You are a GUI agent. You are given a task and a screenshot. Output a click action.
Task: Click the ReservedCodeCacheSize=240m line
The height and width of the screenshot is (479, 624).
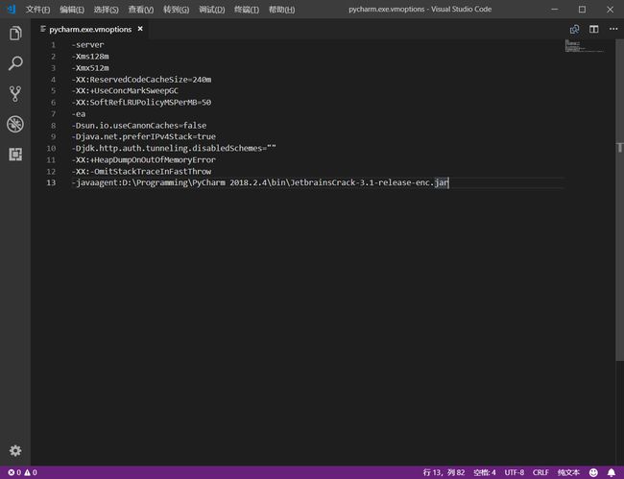[141, 80]
